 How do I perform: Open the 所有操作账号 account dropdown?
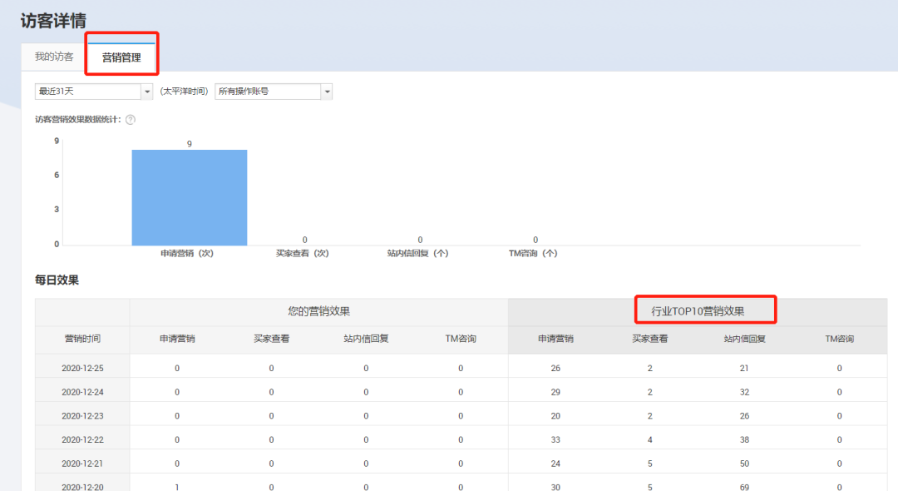point(274,92)
